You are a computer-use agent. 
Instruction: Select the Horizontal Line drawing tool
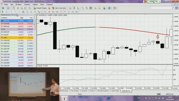point(15,12)
